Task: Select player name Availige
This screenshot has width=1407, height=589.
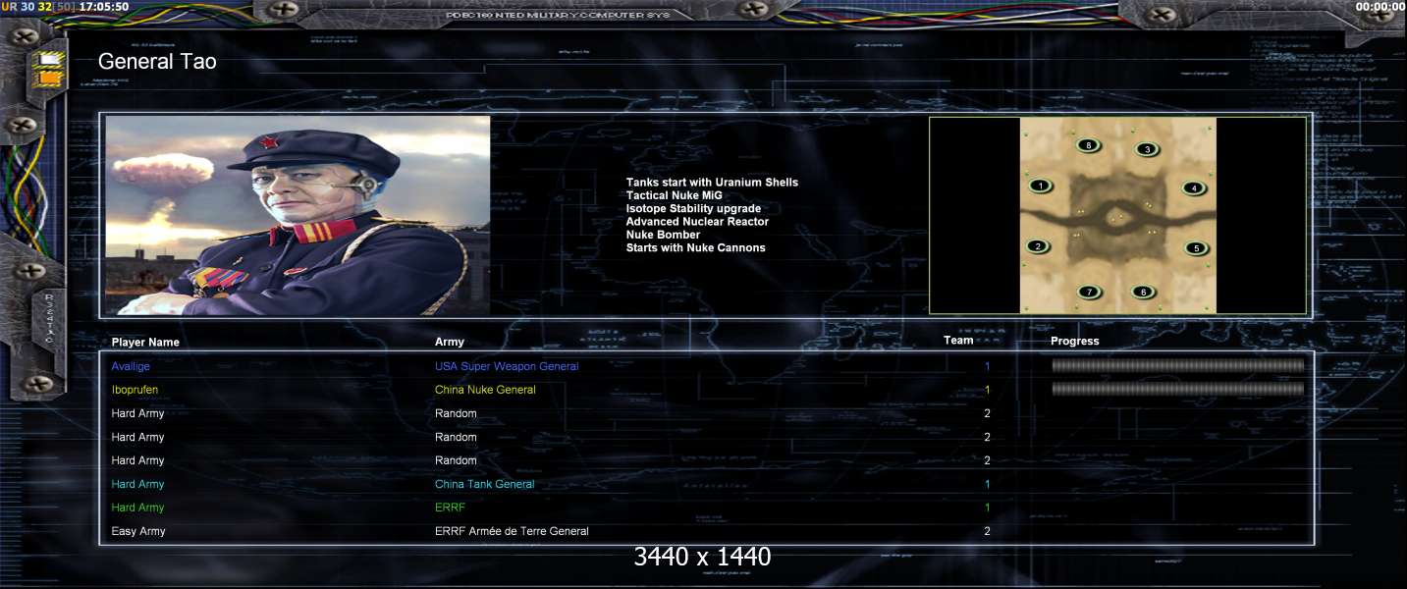Action: (x=131, y=366)
